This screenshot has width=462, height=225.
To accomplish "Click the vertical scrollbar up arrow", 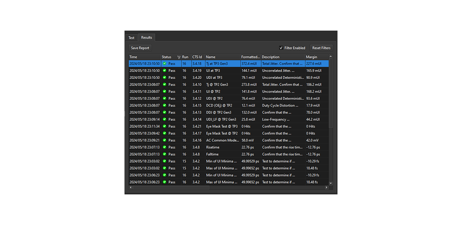I will coord(331,57).
